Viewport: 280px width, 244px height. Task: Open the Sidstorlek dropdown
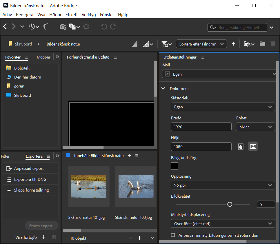223,107
